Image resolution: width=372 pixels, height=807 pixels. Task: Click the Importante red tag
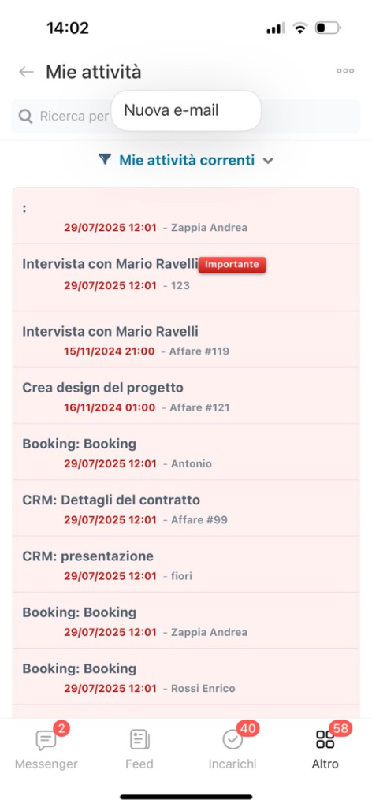pyautogui.click(x=232, y=265)
